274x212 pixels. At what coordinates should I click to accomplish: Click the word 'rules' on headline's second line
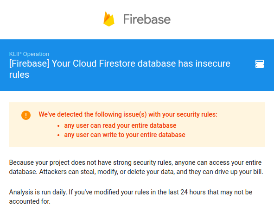(x=19, y=75)
